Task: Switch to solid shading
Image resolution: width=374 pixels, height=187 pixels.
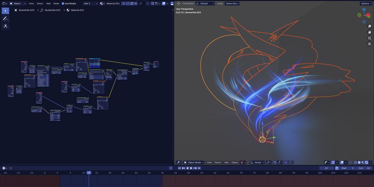Action: 359,162
